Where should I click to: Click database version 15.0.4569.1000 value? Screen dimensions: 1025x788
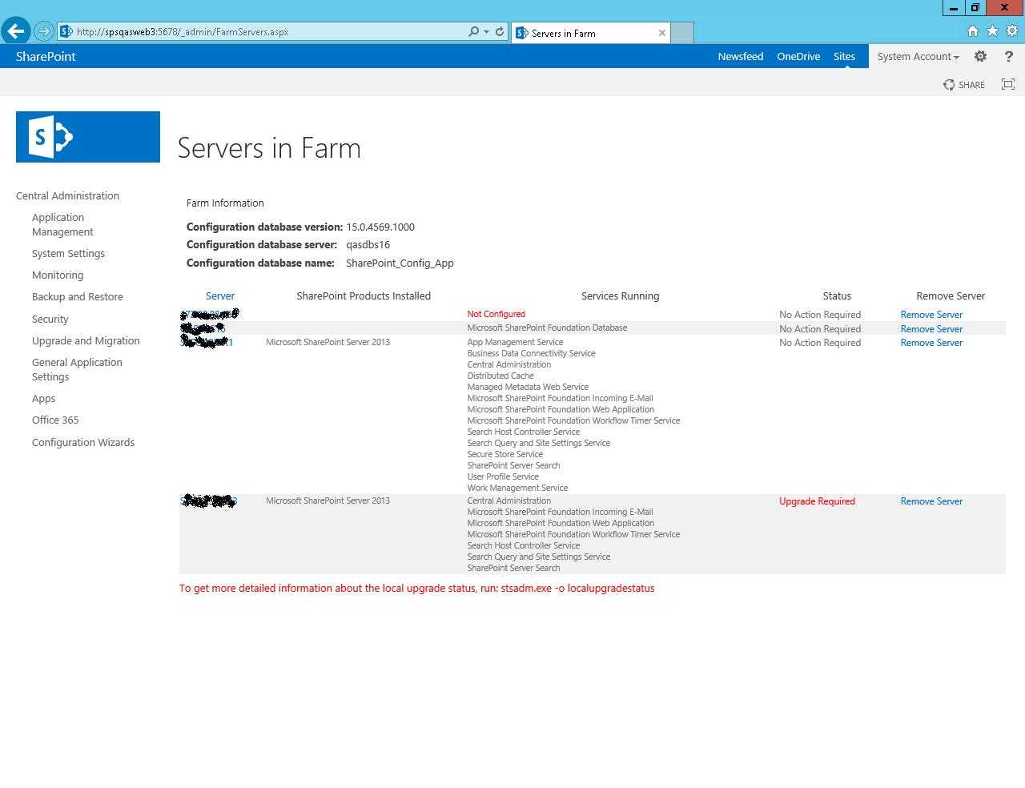(x=380, y=227)
